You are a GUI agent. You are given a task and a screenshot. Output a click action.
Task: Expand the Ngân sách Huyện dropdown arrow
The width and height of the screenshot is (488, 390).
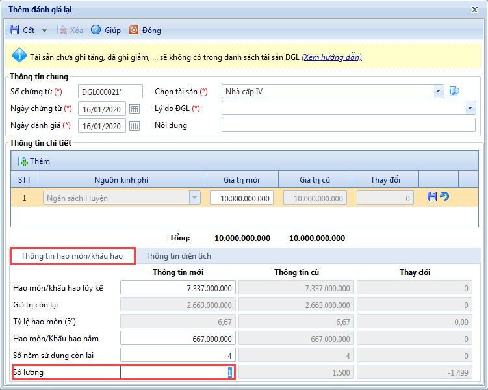pos(194,198)
